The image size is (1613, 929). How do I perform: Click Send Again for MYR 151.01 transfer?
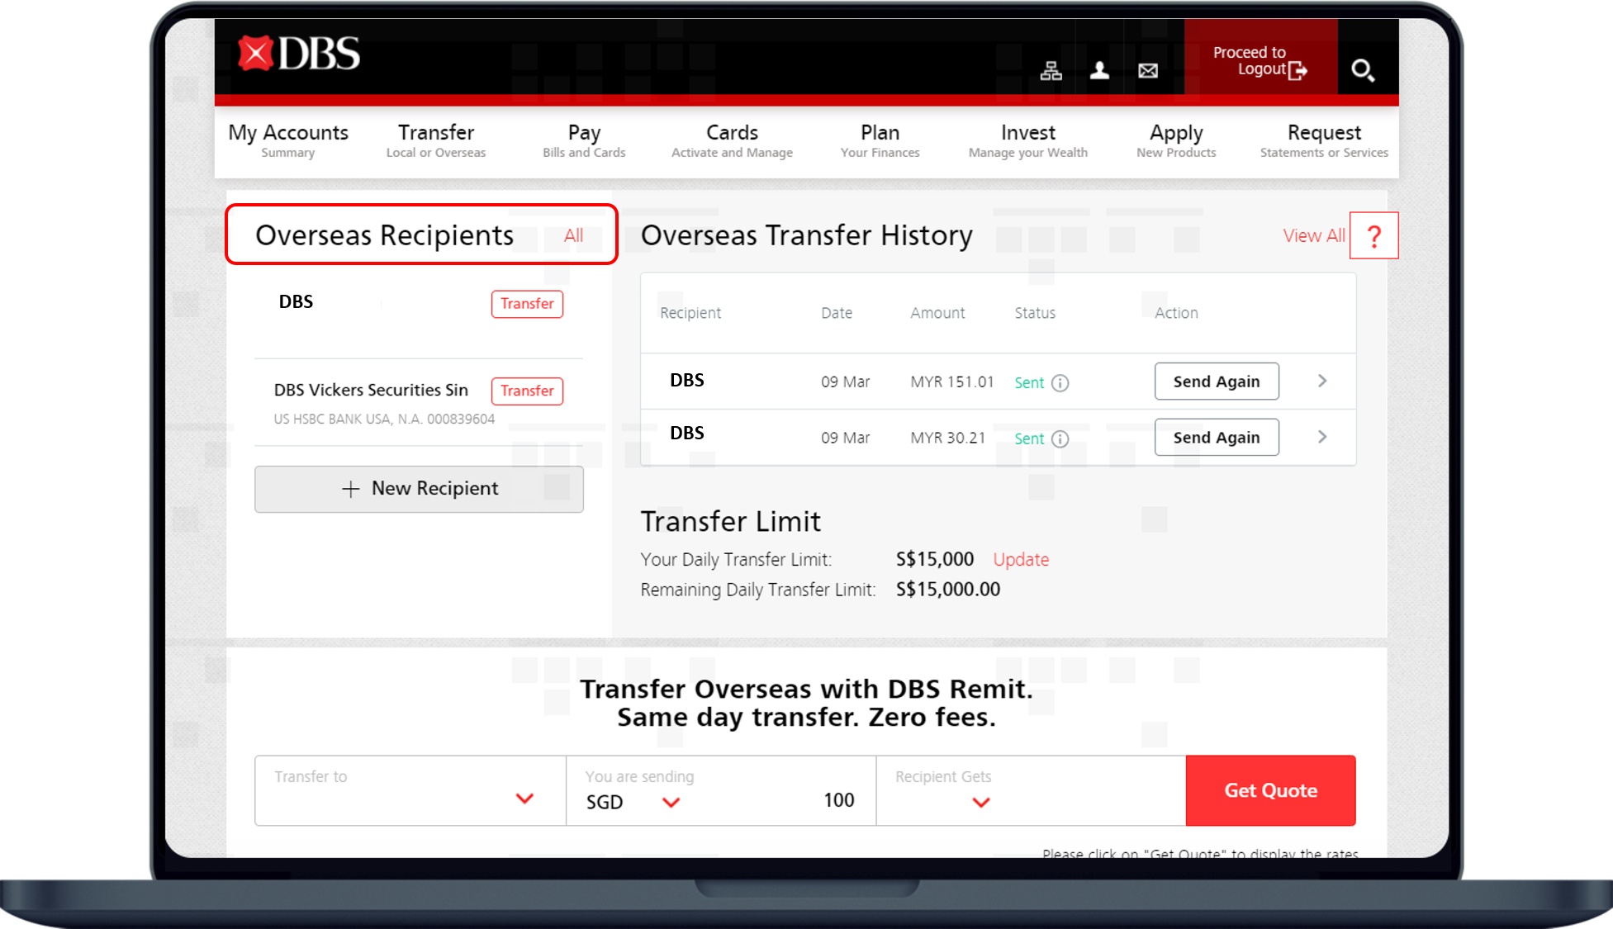tap(1217, 382)
